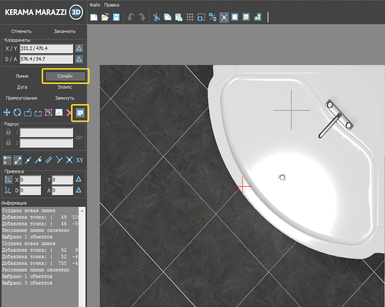This screenshot has width=385, height=307.
Task: Click the stacked squares green checkmark icon
Action: point(258,17)
